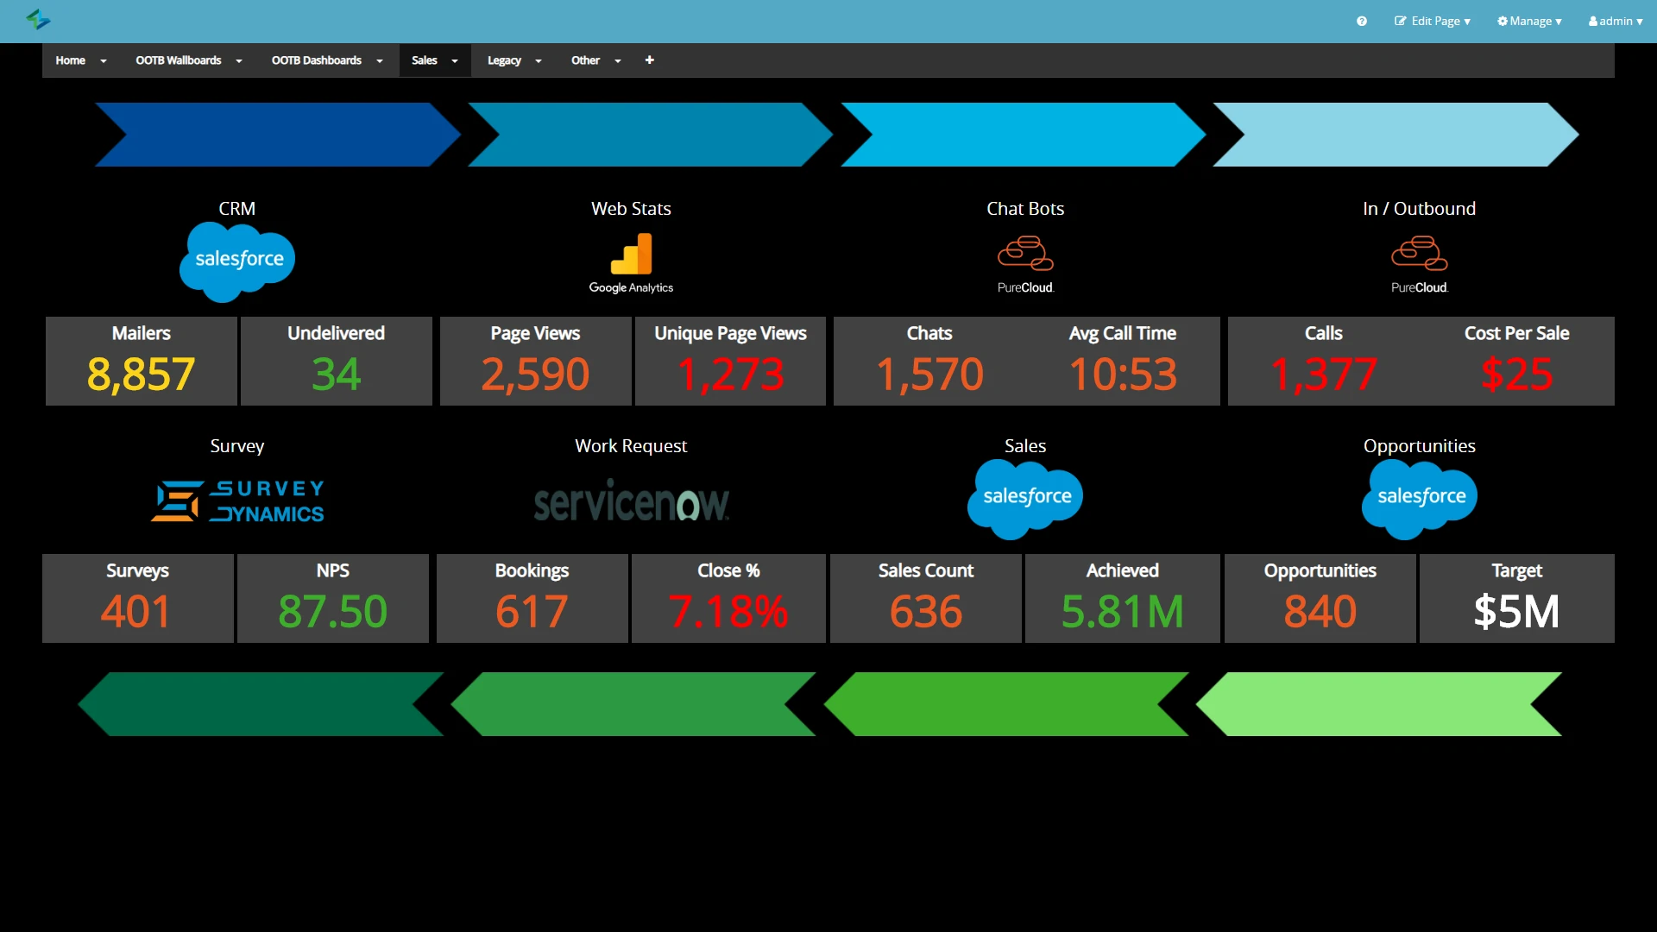Viewport: 1657px width, 932px height.
Task: Click the Close % 7.18% tile
Action: tap(728, 598)
